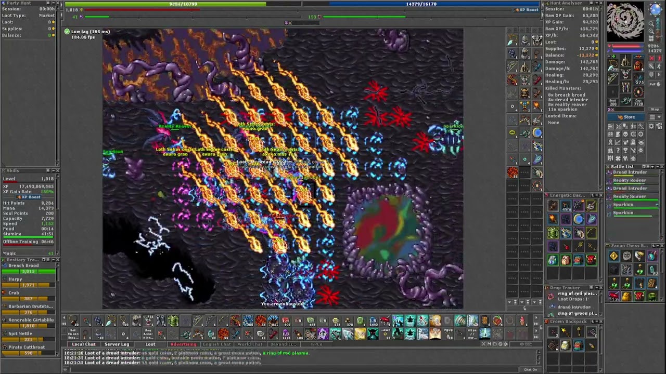Open the English Chat tab
666x374 pixels.
216,344
